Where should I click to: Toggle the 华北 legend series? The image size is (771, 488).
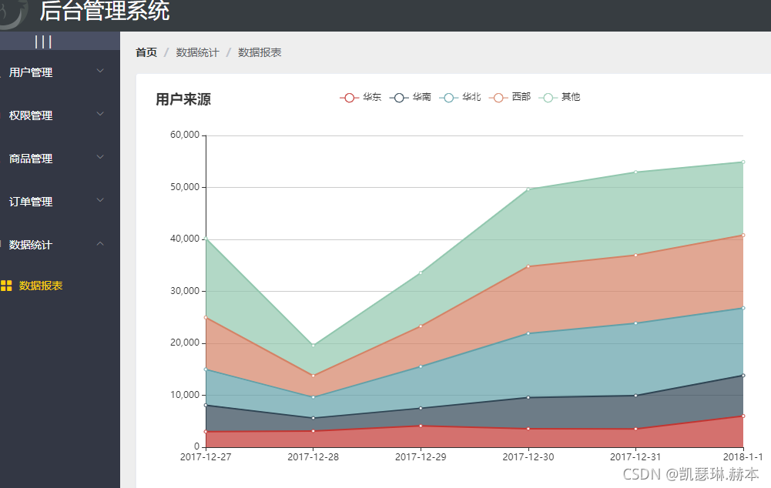(x=460, y=97)
